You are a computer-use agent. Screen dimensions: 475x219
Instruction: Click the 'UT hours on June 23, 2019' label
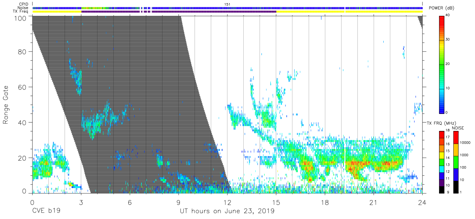point(227,211)
